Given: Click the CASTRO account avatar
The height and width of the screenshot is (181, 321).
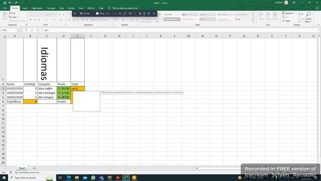Looking at the screenshot, I should pos(286,3).
